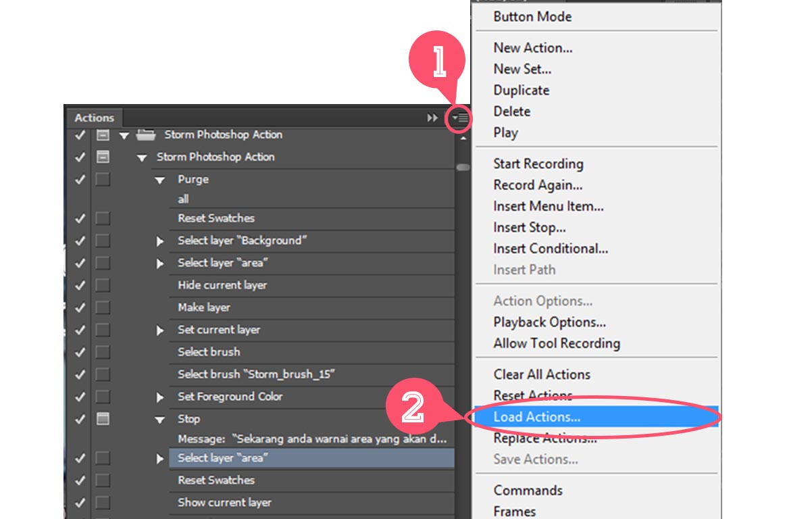This screenshot has height=519, width=789.
Task: Click the Actions panel scrollbar thumb
Action: (463, 167)
